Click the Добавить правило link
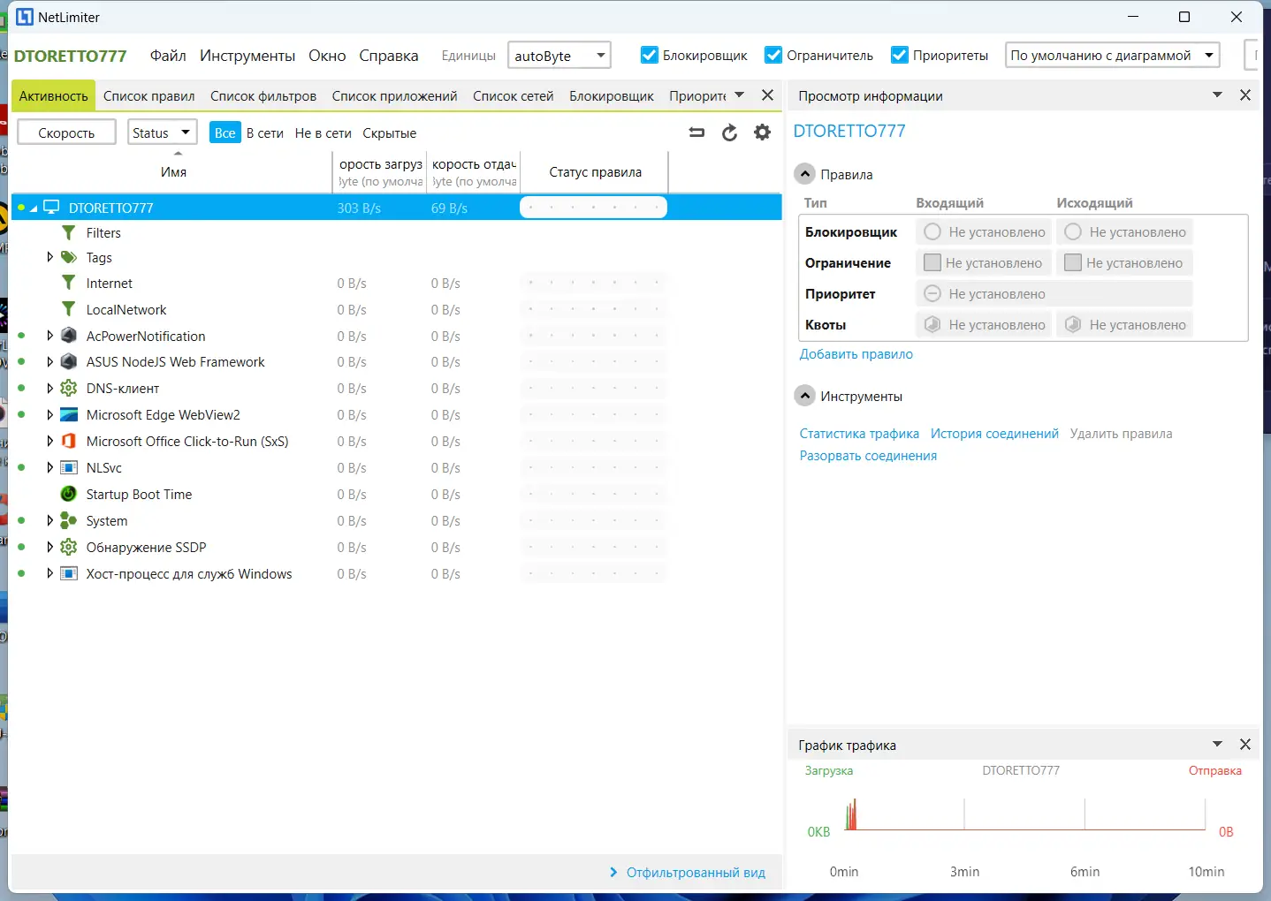Image resolution: width=1271 pixels, height=901 pixels. 855,353
